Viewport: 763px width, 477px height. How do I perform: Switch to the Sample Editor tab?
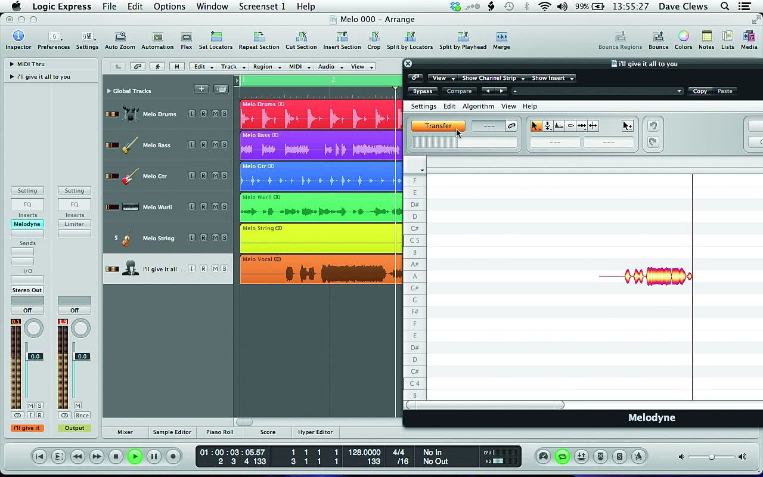[x=172, y=432]
